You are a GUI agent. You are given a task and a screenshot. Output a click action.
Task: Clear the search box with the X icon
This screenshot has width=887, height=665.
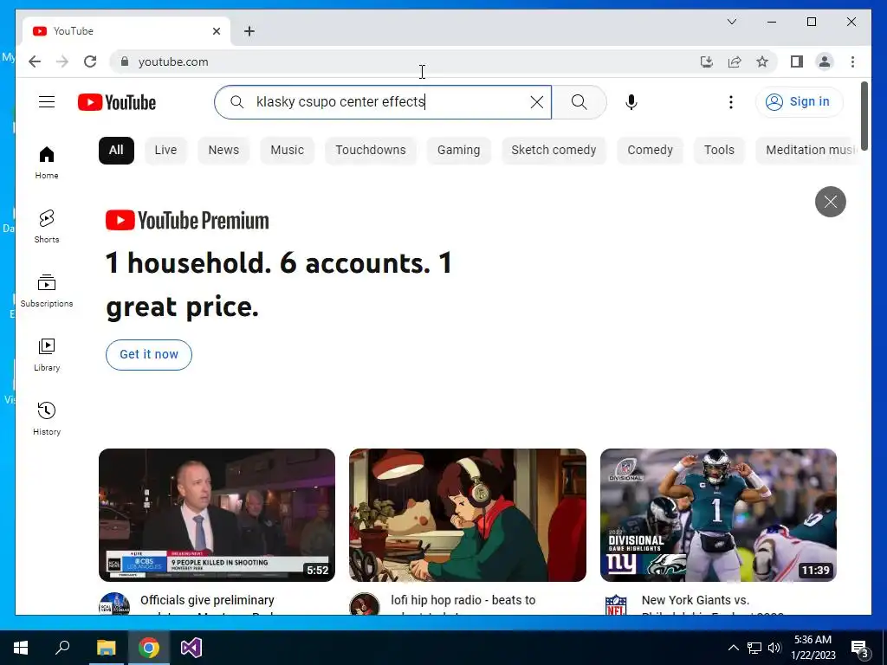coord(537,102)
